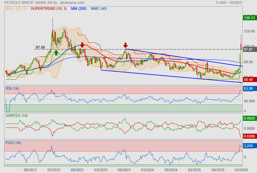Viewport: 257px width, 173px height.
Task: Click the 03/2024 date on time axis
Action: (147, 170)
